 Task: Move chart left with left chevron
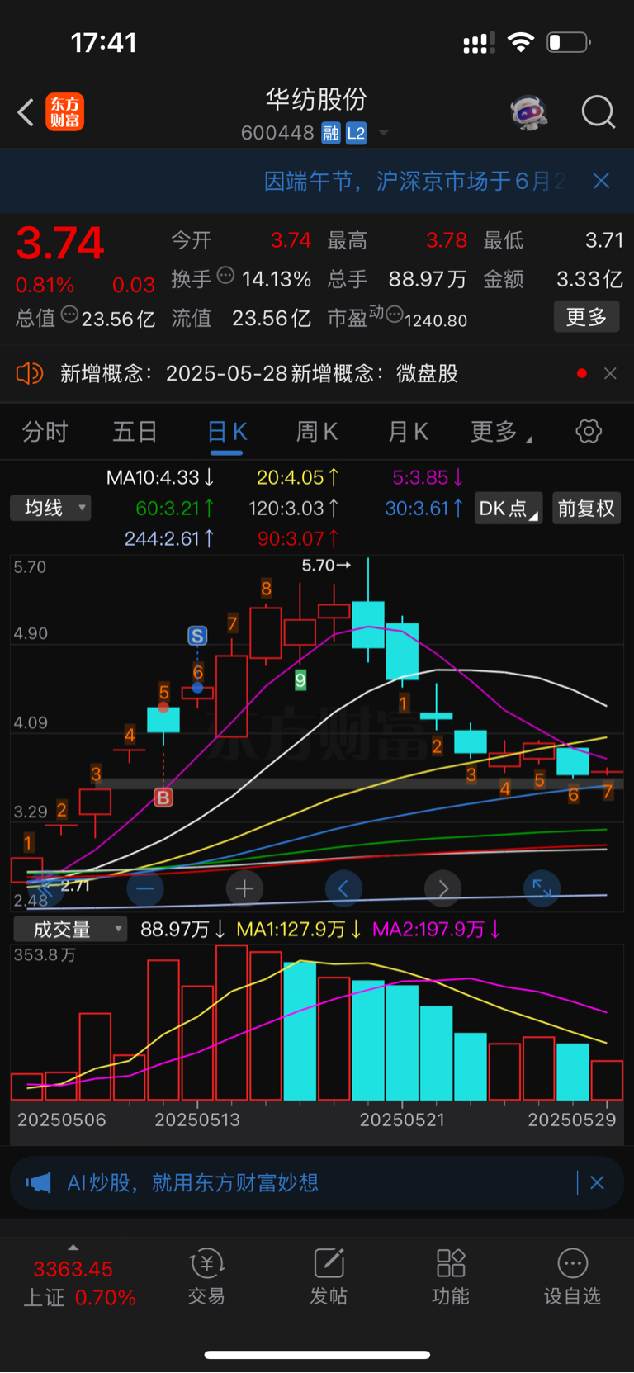(x=343, y=888)
